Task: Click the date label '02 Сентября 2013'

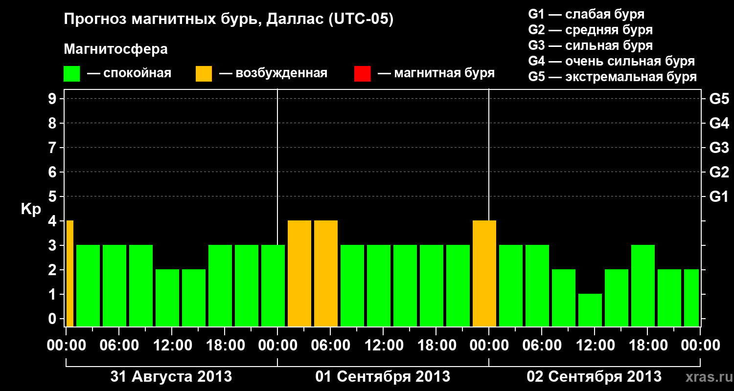Action: pos(594,377)
